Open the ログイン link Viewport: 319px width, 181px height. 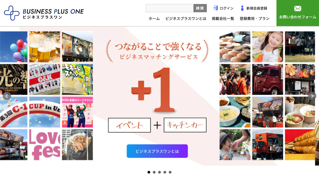[x=226, y=8]
